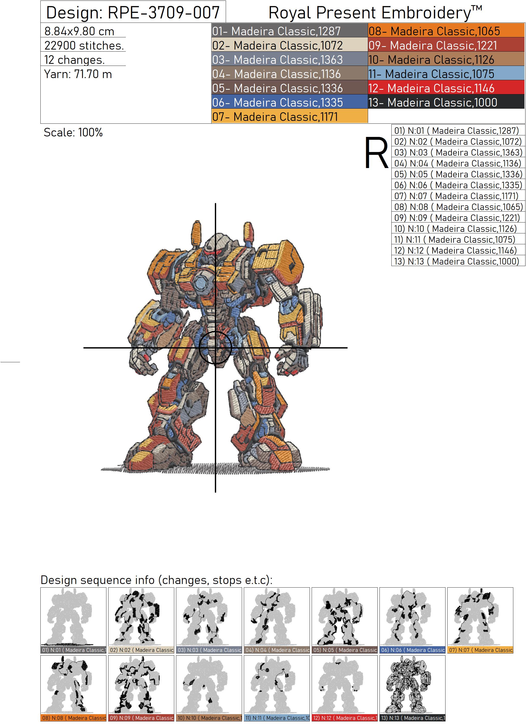The width and height of the screenshot is (526, 724).
Task: Click list row 01) N:01 Madeira Classic,1287
Action: coord(458,130)
